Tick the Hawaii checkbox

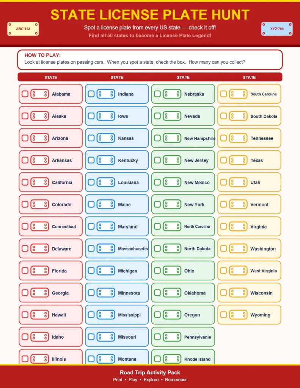[25, 315]
